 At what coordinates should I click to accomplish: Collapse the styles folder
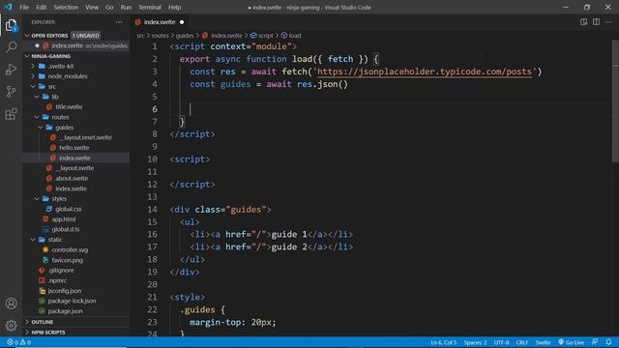pos(59,198)
